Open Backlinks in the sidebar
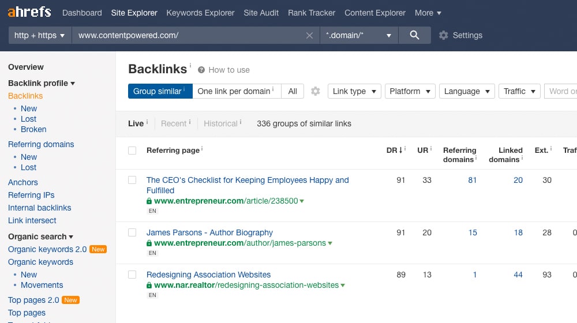577x323 pixels. tap(25, 96)
